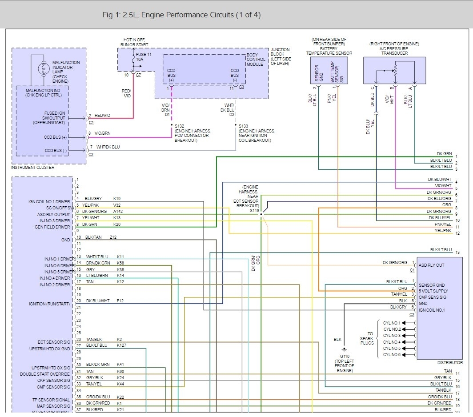Screen dimensions: 473x417
Task: Click the S118 splice junction dot
Action: (x=261, y=214)
